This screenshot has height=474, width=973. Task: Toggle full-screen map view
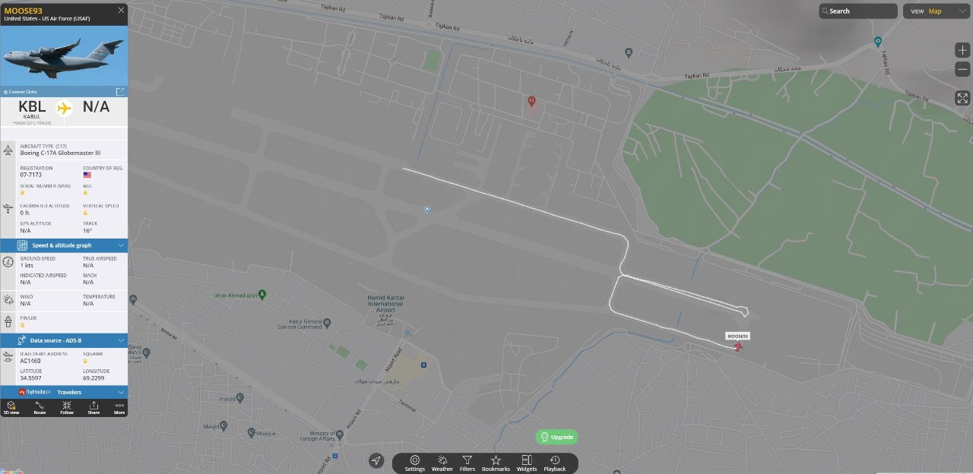pos(962,98)
